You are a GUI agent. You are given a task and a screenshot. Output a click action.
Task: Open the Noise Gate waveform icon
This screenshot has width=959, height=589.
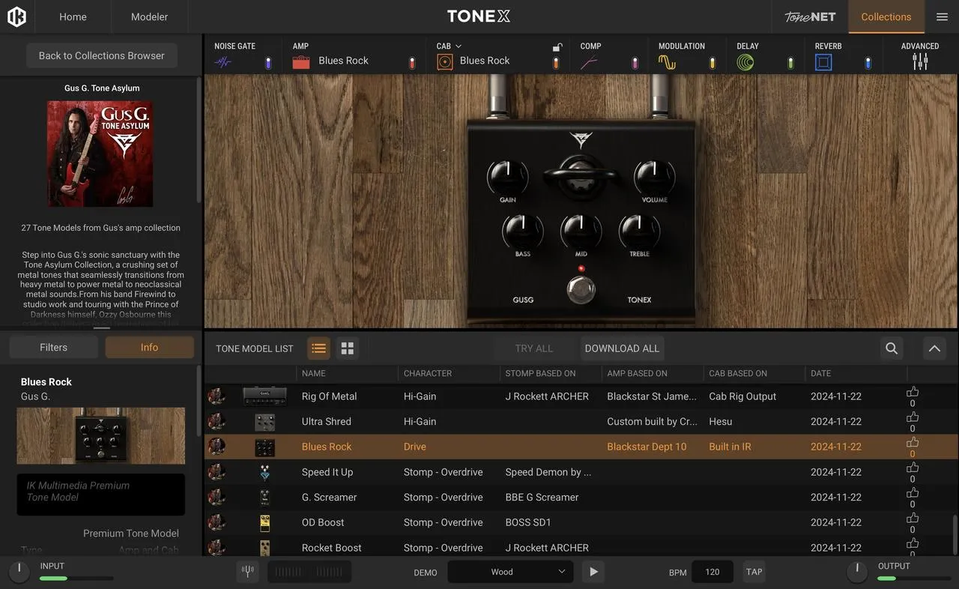pyautogui.click(x=223, y=62)
